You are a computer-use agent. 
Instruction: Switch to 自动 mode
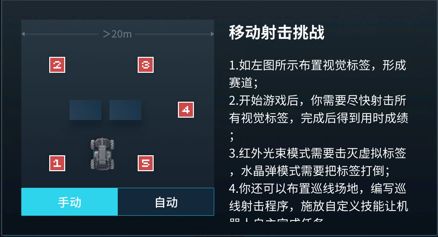click(x=166, y=202)
